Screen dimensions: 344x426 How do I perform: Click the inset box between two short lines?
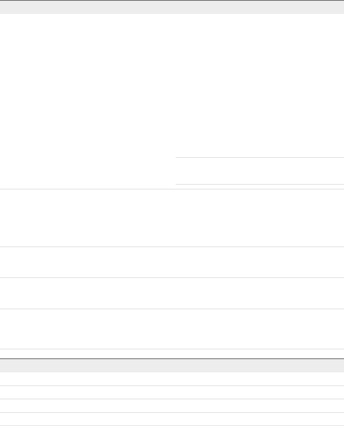click(259, 171)
